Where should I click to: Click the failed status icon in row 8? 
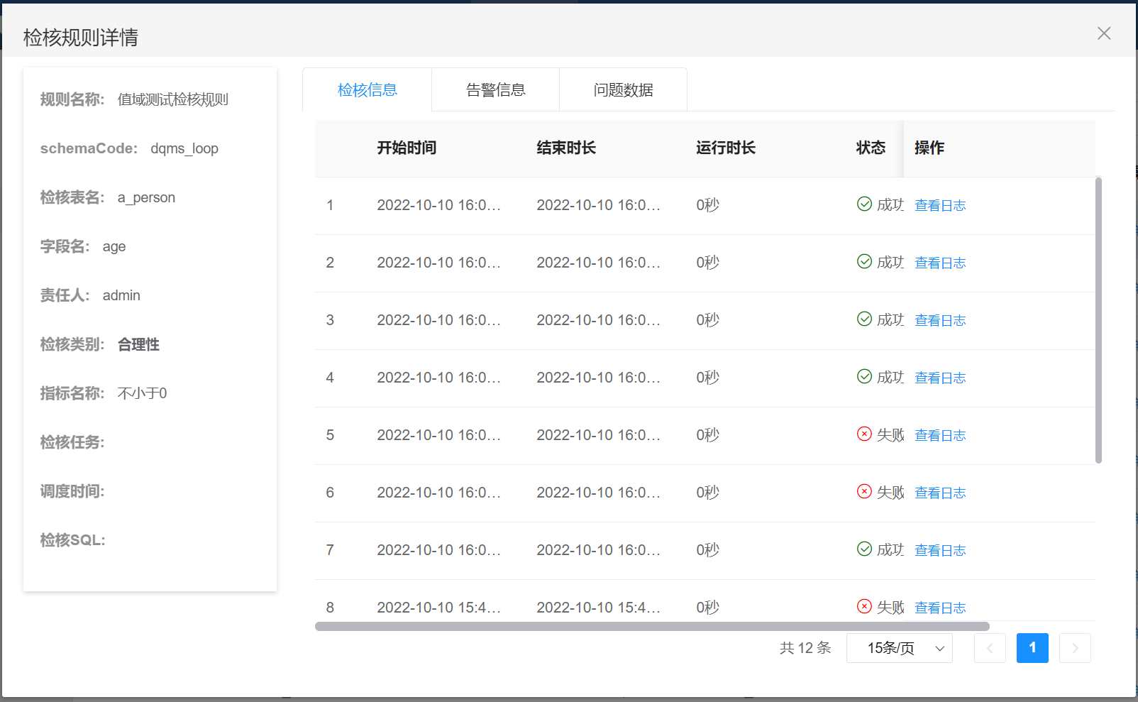(x=864, y=607)
